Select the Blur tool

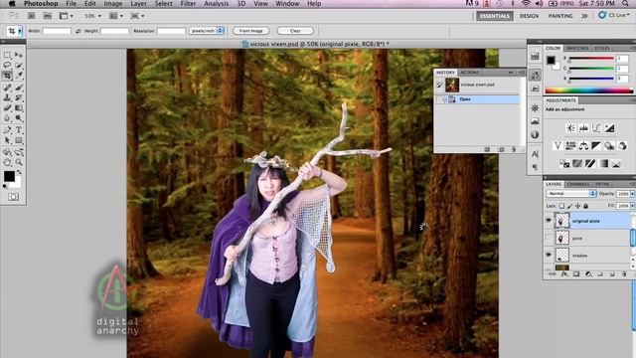[7, 118]
